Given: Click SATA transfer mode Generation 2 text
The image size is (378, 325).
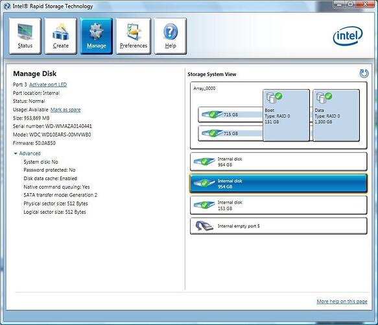Looking at the screenshot, I should [x=60, y=195].
